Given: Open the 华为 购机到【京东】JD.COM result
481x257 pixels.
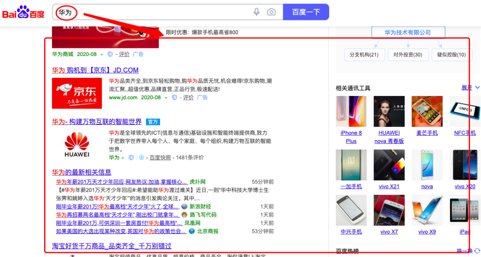Looking at the screenshot, I should pos(95,70).
